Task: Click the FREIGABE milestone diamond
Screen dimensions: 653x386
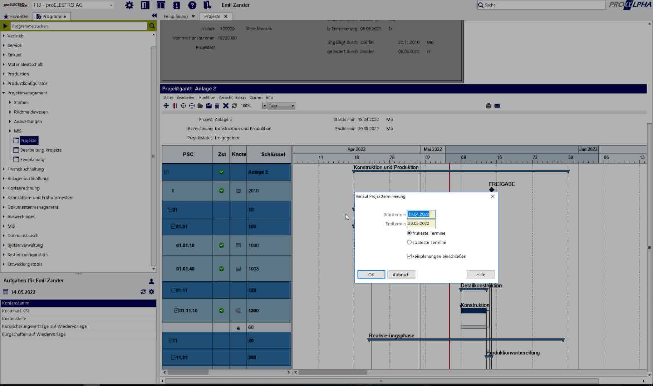Action: (x=492, y=190)
